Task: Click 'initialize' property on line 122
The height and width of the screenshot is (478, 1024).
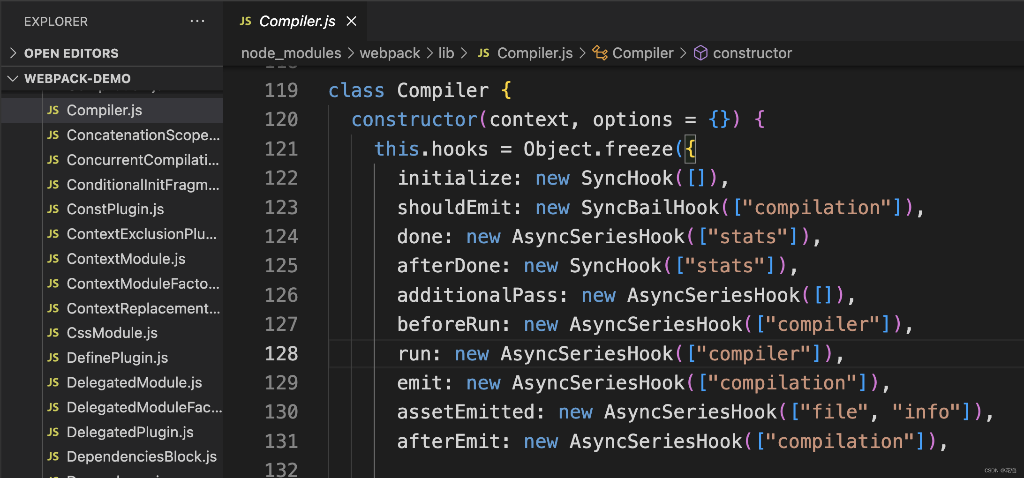Action: (x=454, y=178)
